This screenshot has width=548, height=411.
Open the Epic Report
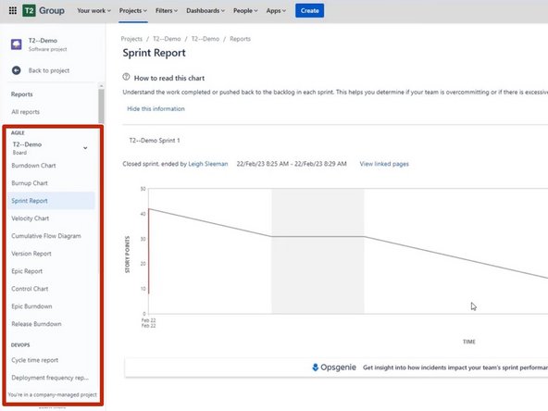(27, 271)
